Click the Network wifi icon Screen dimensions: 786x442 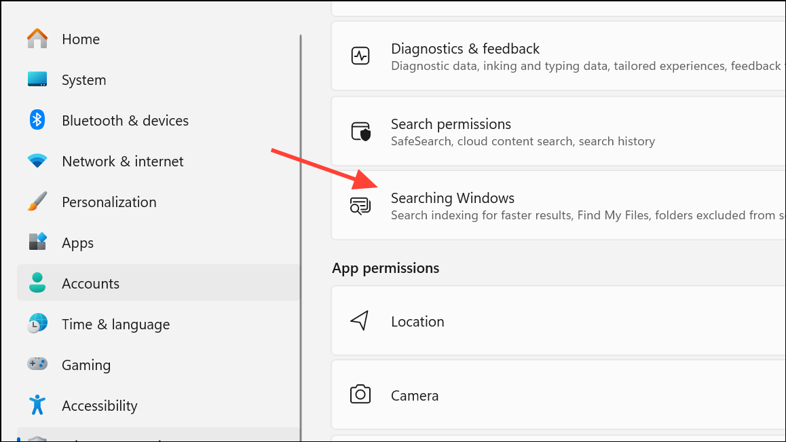click(x=37, y=161)
